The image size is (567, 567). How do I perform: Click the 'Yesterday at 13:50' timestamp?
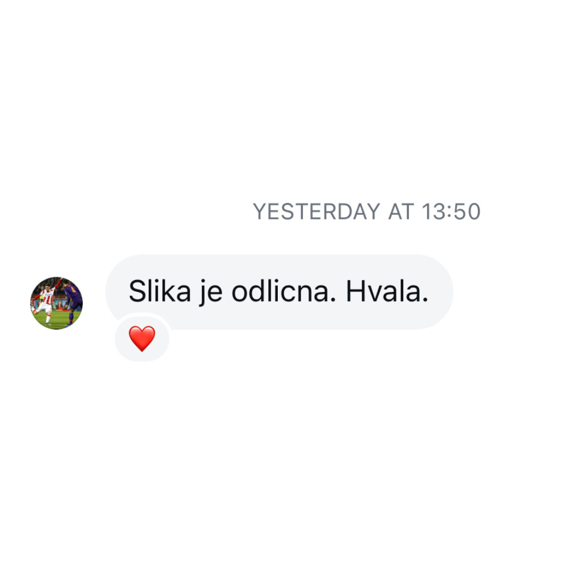[x=366, y=211]
